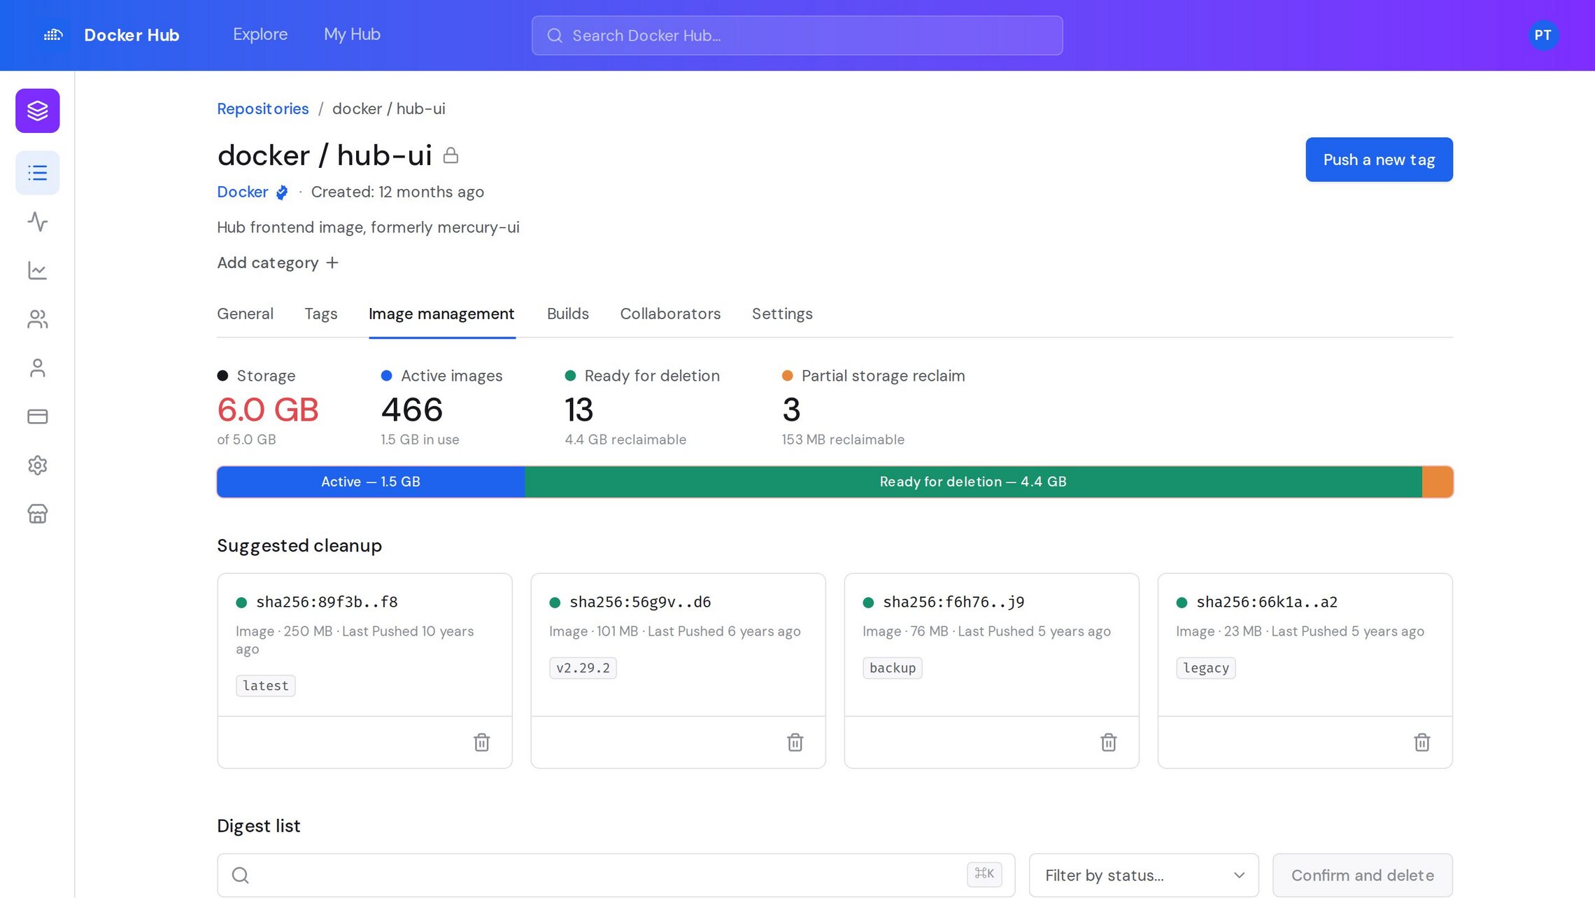The width and height of the screenshot is (1595, 898).
Task: Click the Created: 12 months ago text
Action: (397, 192)
